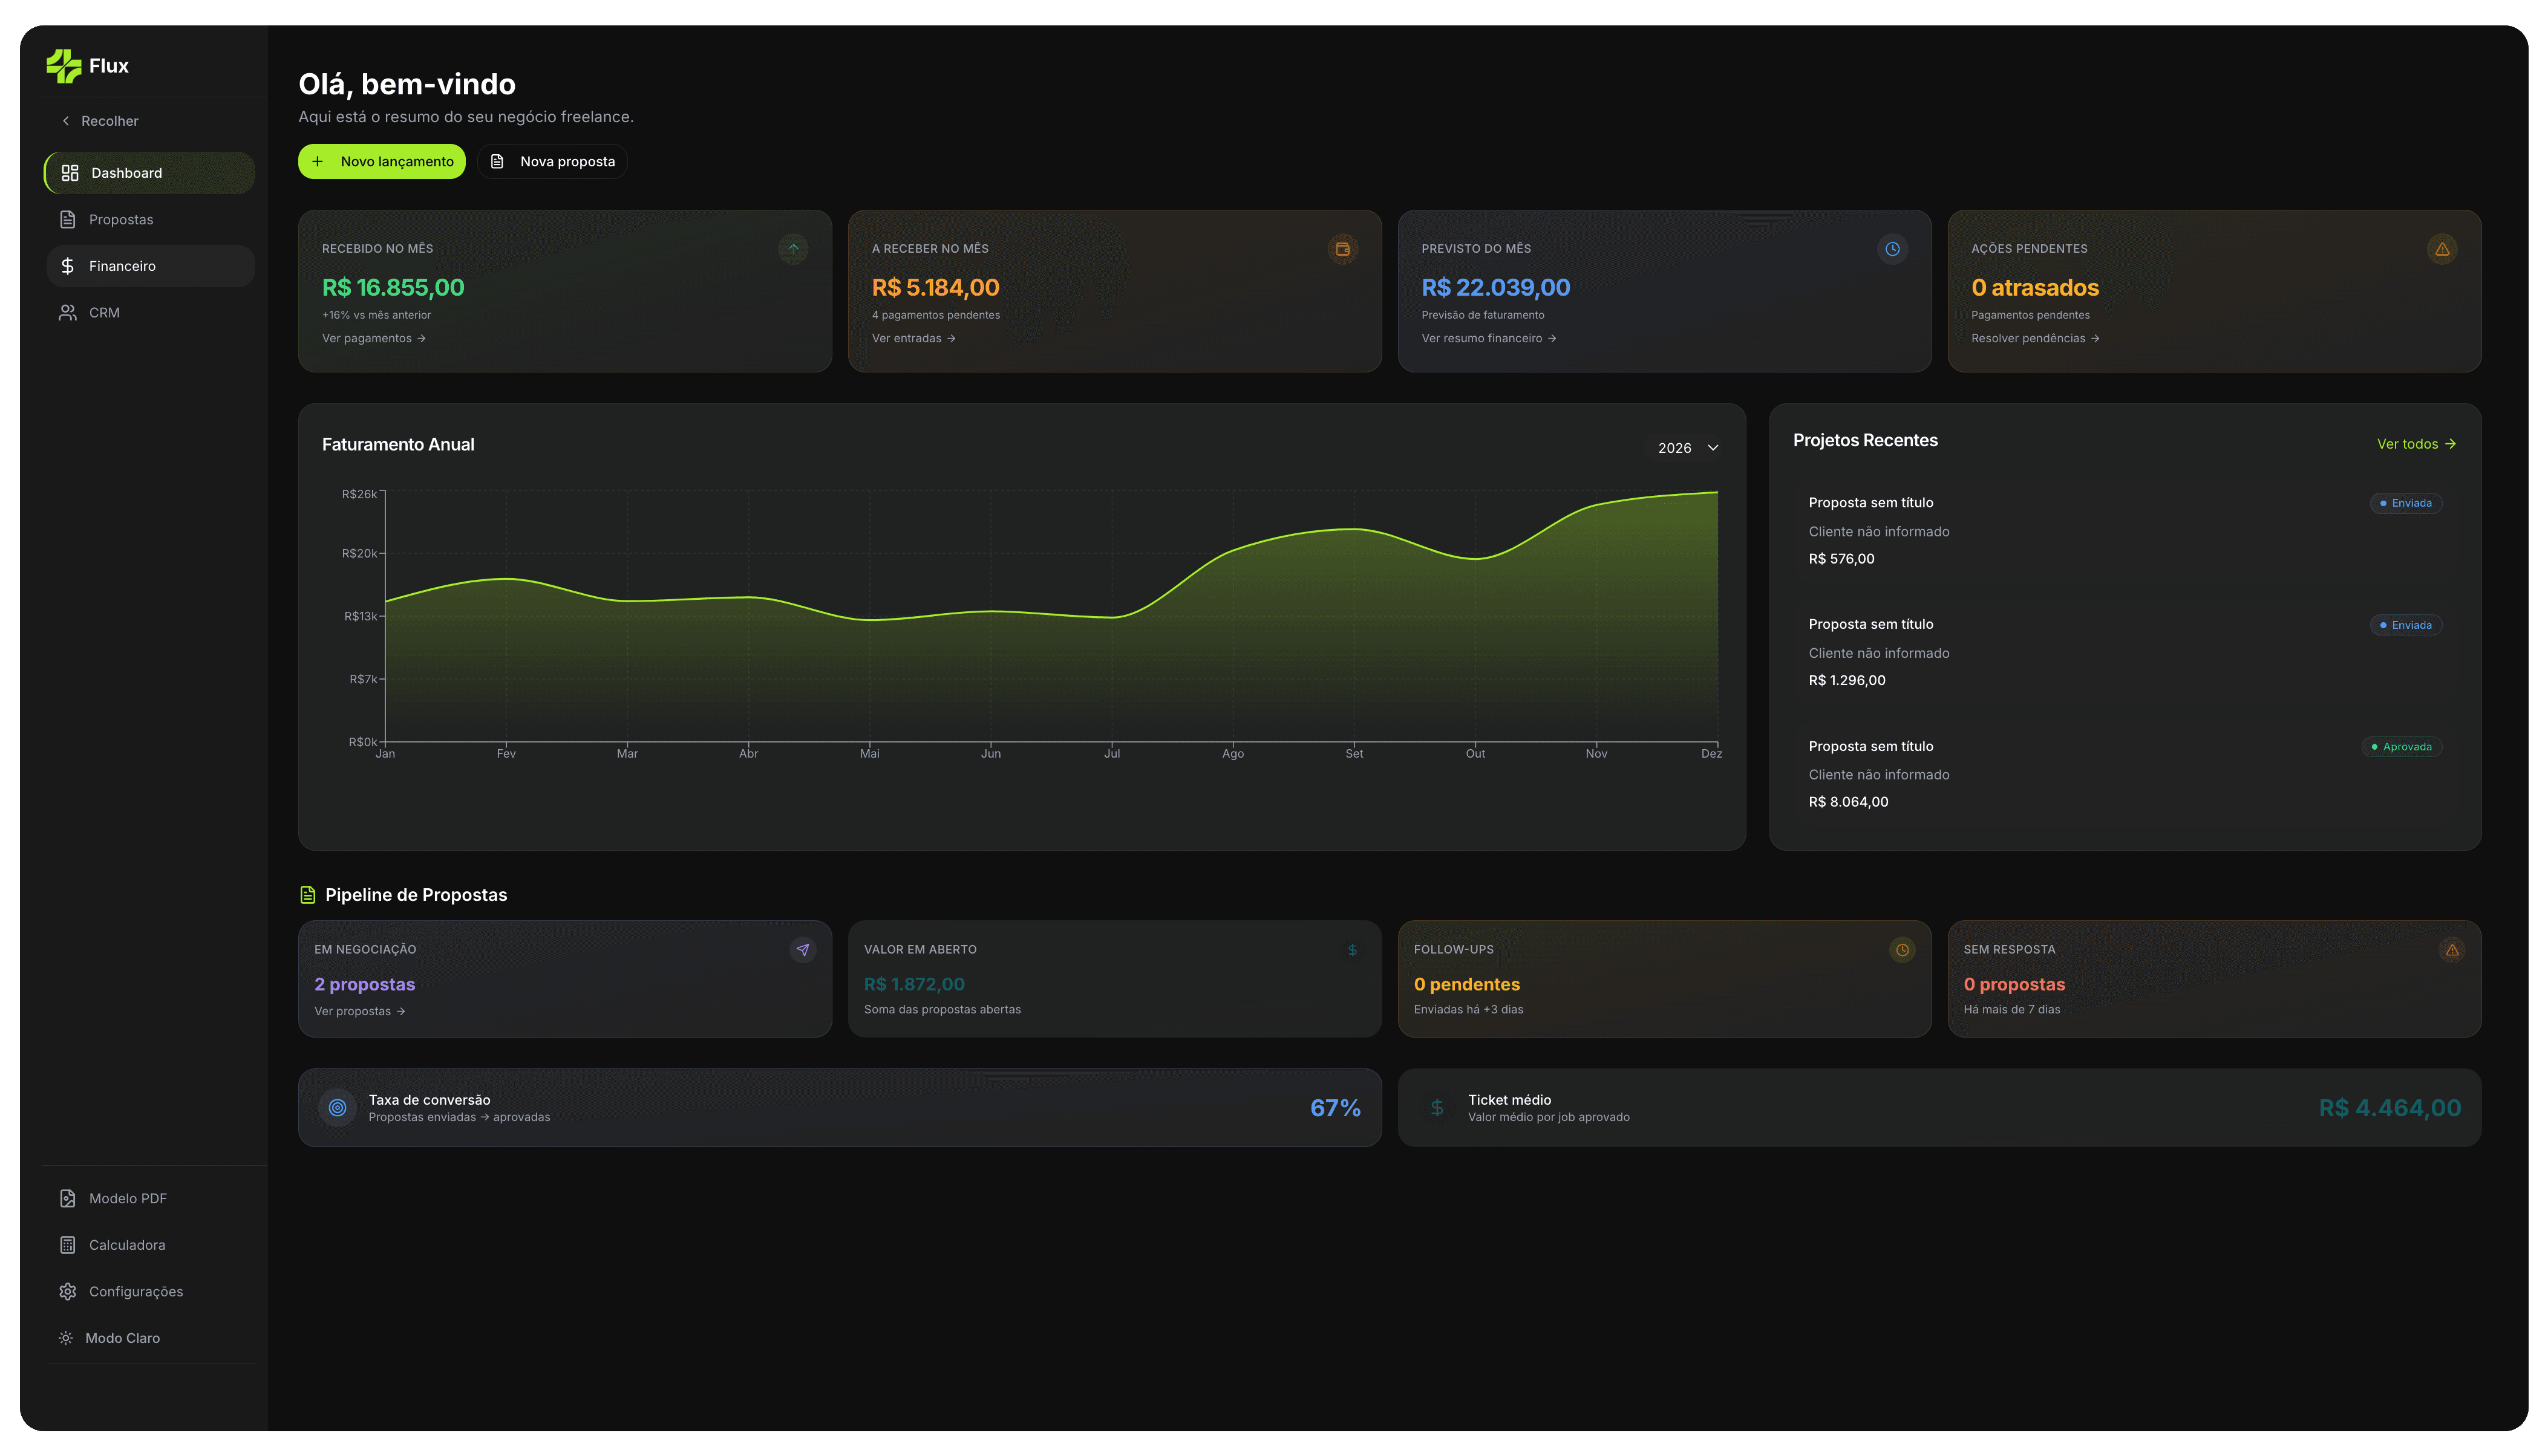This screenshot has height=1456, width=2548.
Task: Click the clock icon in Previsto do mês card
Action: 1892,249
